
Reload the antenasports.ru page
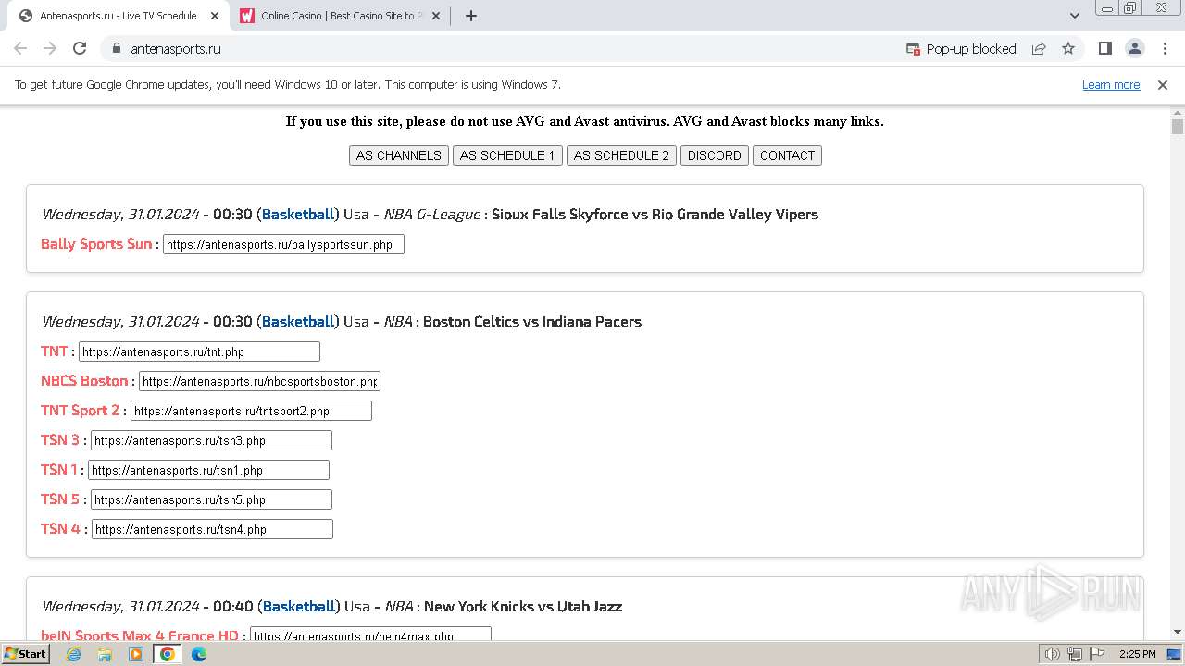click(80, 48)
